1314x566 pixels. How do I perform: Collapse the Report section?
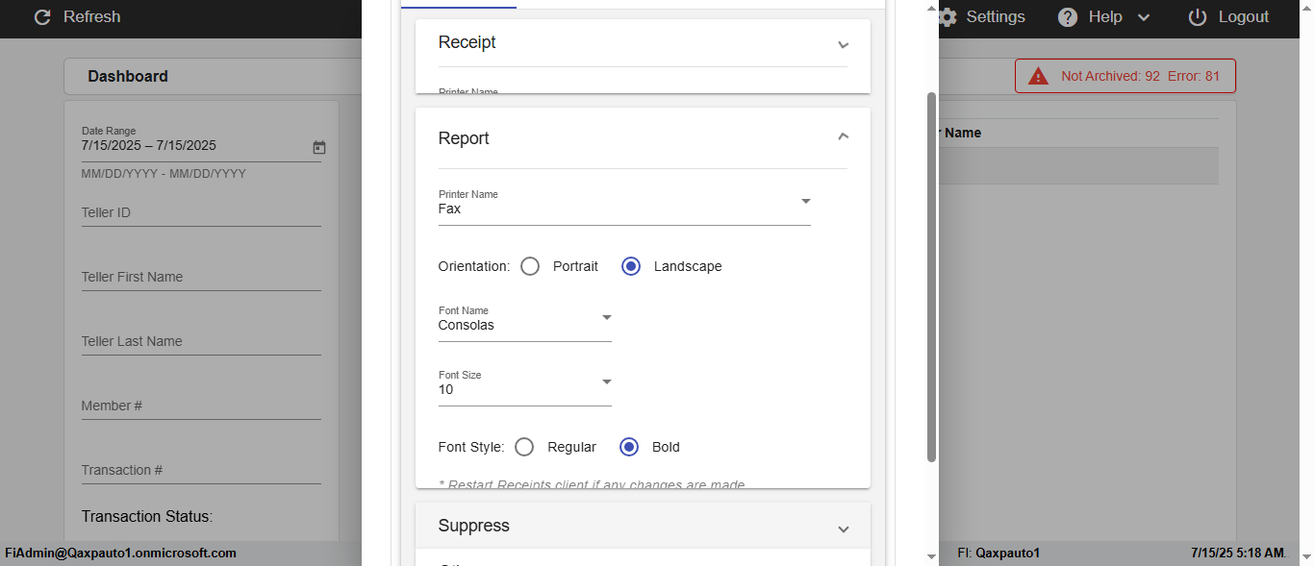point(844,137)
